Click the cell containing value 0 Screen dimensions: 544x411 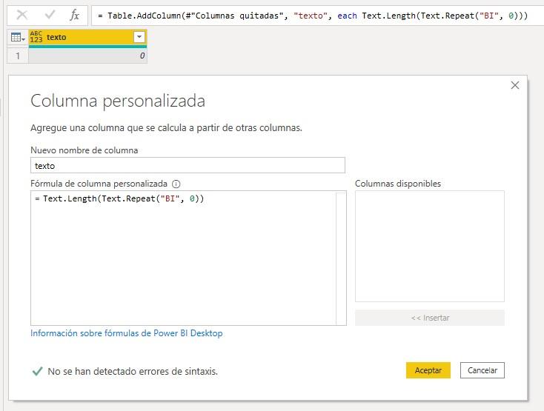point(87,56)
